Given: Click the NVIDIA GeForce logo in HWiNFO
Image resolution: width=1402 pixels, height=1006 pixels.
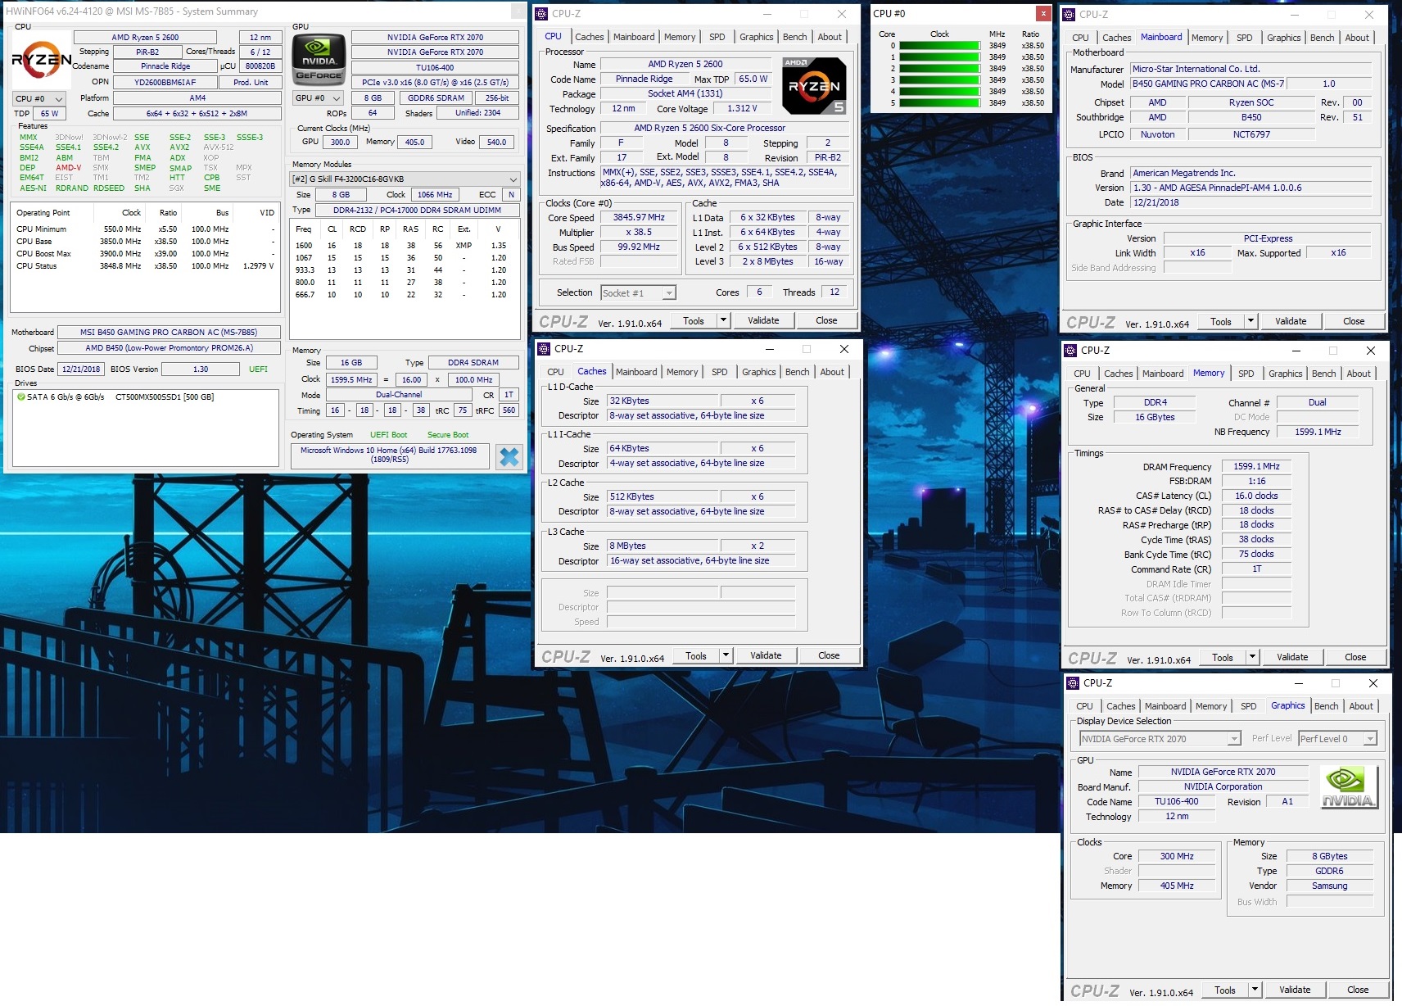Looking at the screenshot, I should pyautogui.click(x=319, y=60).
